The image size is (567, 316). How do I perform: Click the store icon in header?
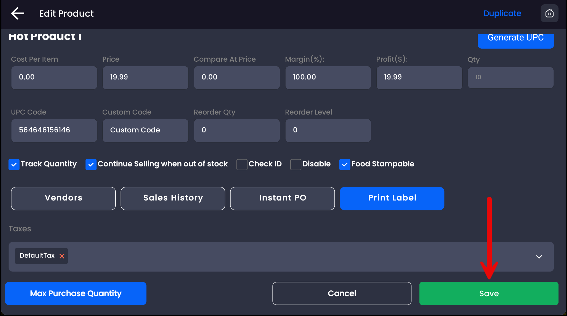tap(549, 13)
